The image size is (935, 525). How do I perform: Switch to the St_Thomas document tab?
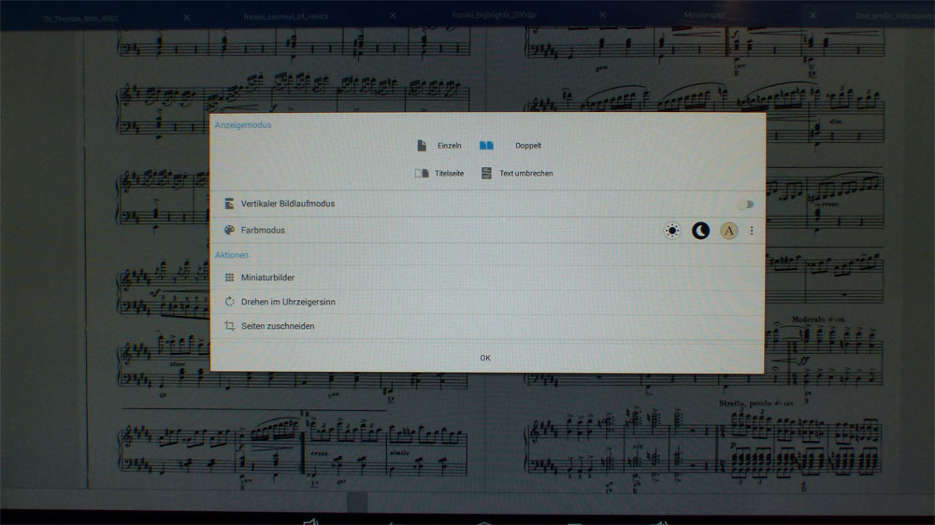coord(81,19)
